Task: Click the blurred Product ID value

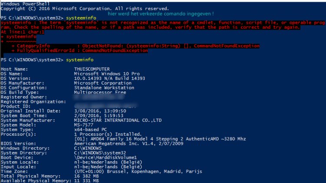Action: (x=105, y=106)
